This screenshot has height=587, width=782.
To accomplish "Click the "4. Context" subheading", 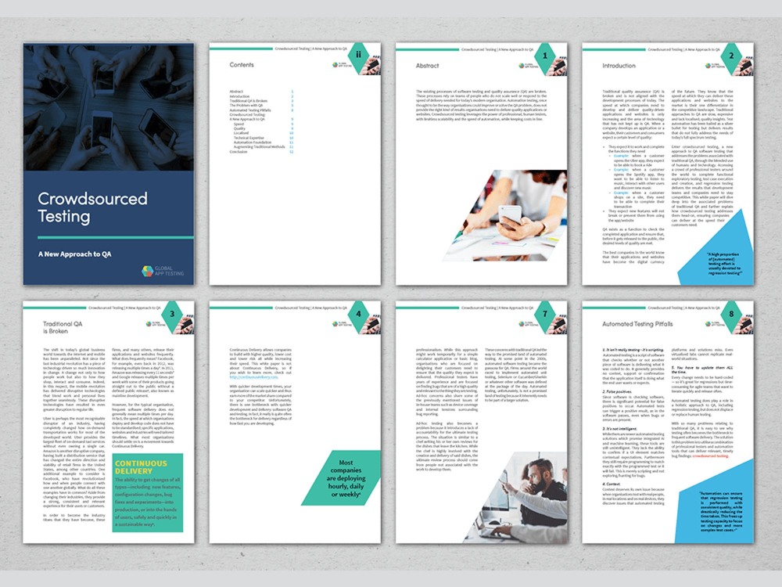I will click(x=612, y=484).
